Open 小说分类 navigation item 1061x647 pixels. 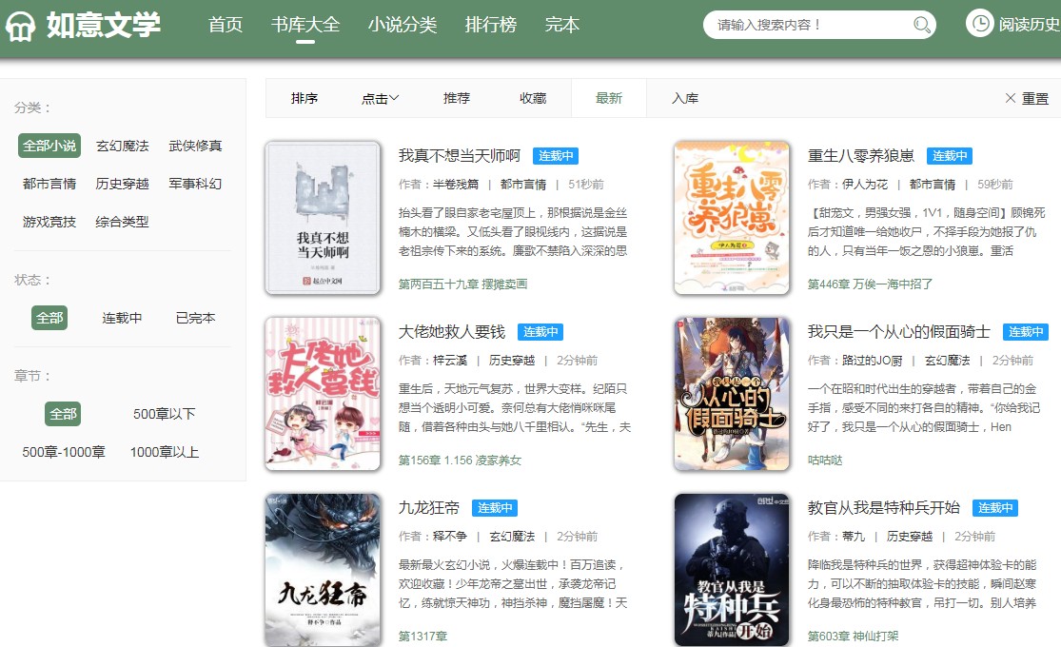(x=403, y=25)
